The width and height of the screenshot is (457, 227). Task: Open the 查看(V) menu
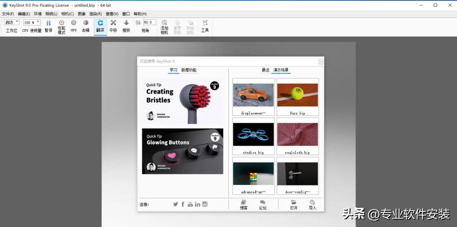tap(112, 14)
